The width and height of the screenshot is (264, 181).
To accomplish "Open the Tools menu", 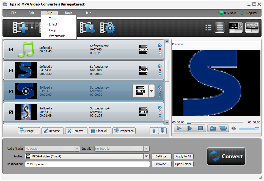I will [68, 13].
